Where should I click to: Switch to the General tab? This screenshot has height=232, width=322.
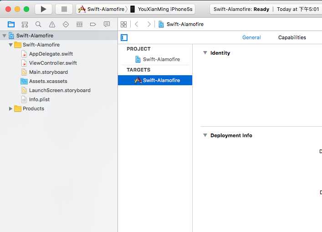click(x=251, y=37)
